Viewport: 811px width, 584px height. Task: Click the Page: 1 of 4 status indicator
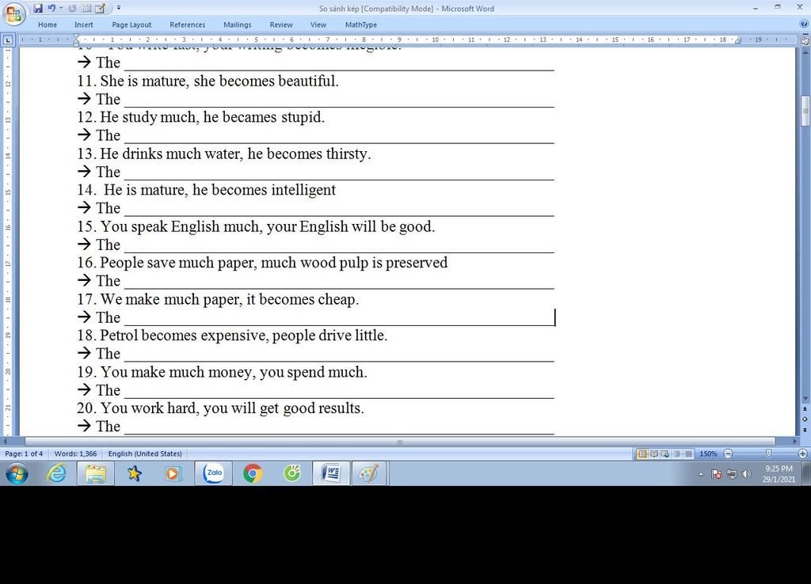click(24, 453)
